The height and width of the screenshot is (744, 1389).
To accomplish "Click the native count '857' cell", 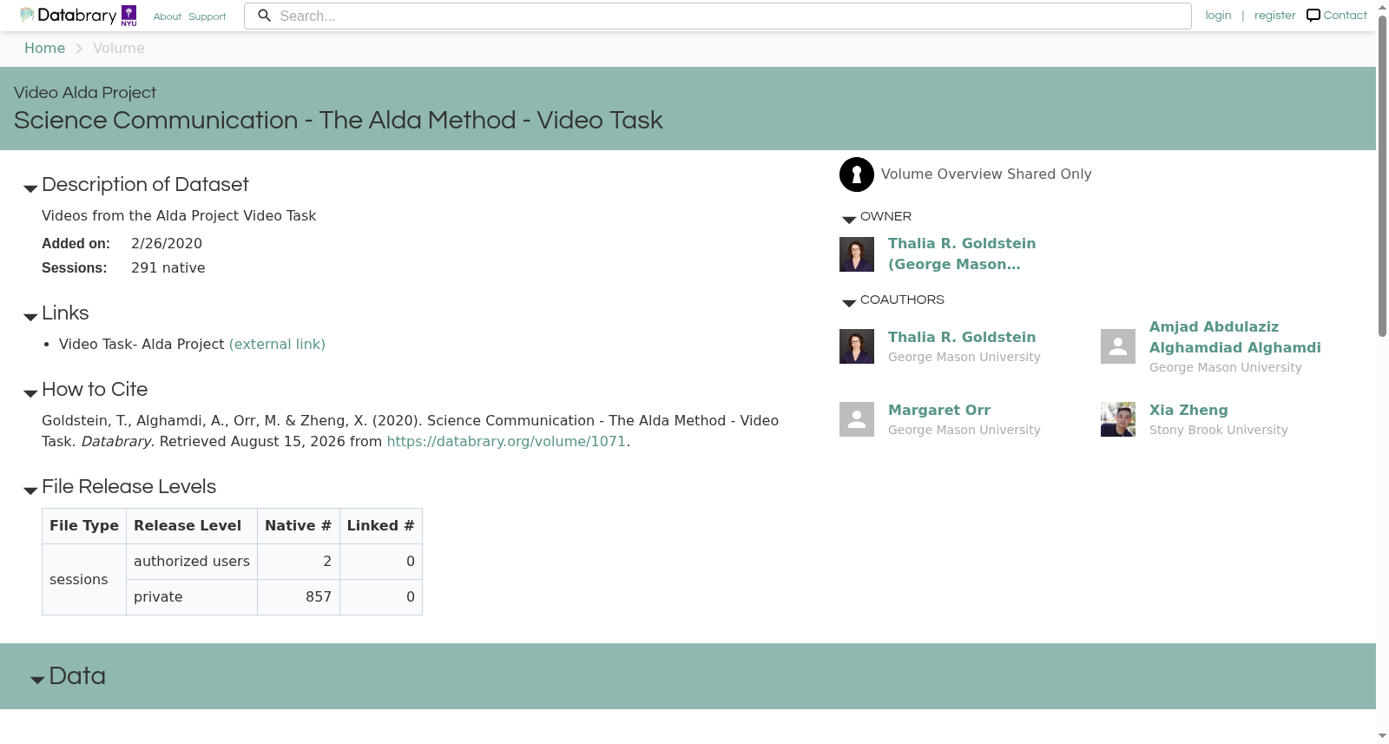I will (x=299, y=597).
